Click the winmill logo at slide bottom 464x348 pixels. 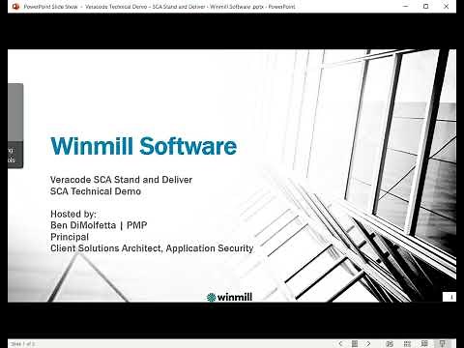[x=229, y=297]
